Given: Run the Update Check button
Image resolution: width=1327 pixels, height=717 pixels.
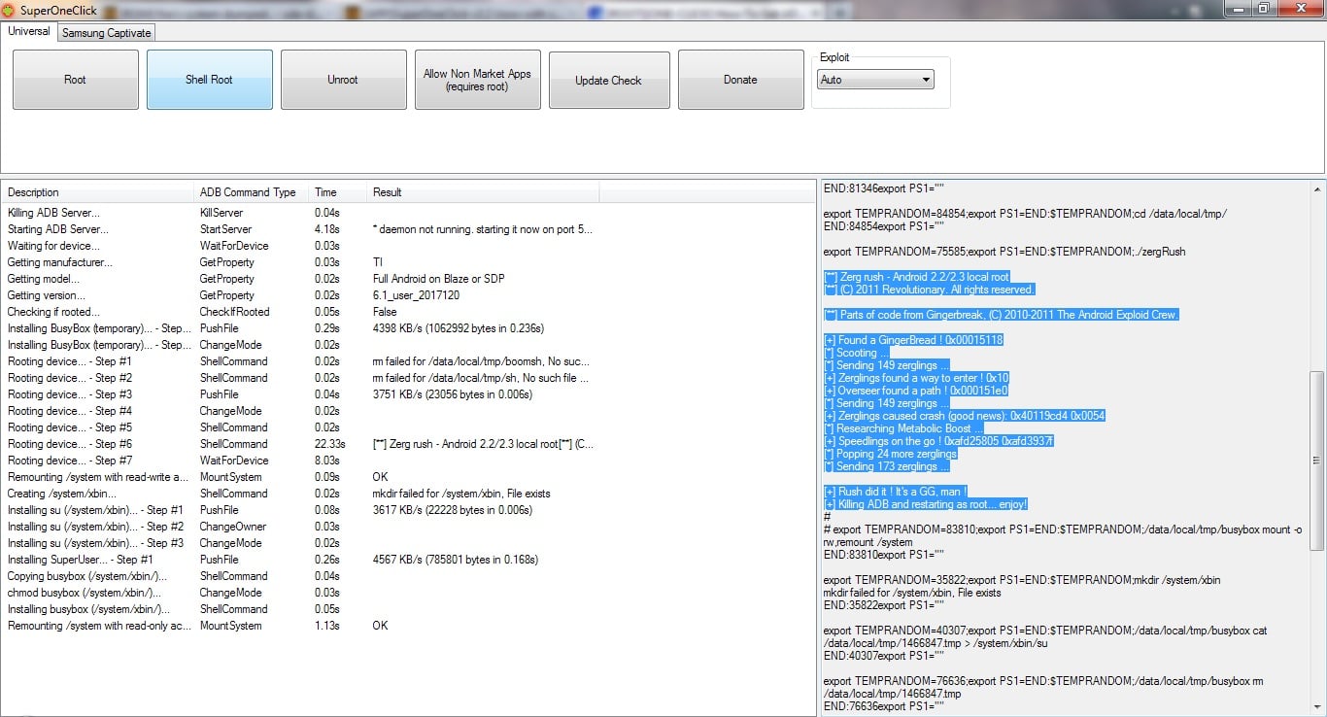Looking at the screenshot, I should (x=608, y=80).
